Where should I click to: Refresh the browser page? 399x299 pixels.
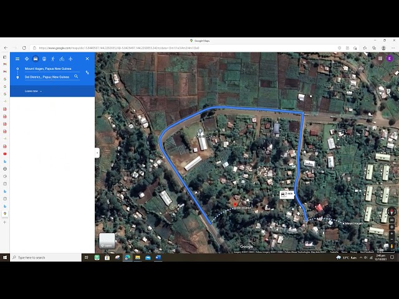click(x=24, y=48)
